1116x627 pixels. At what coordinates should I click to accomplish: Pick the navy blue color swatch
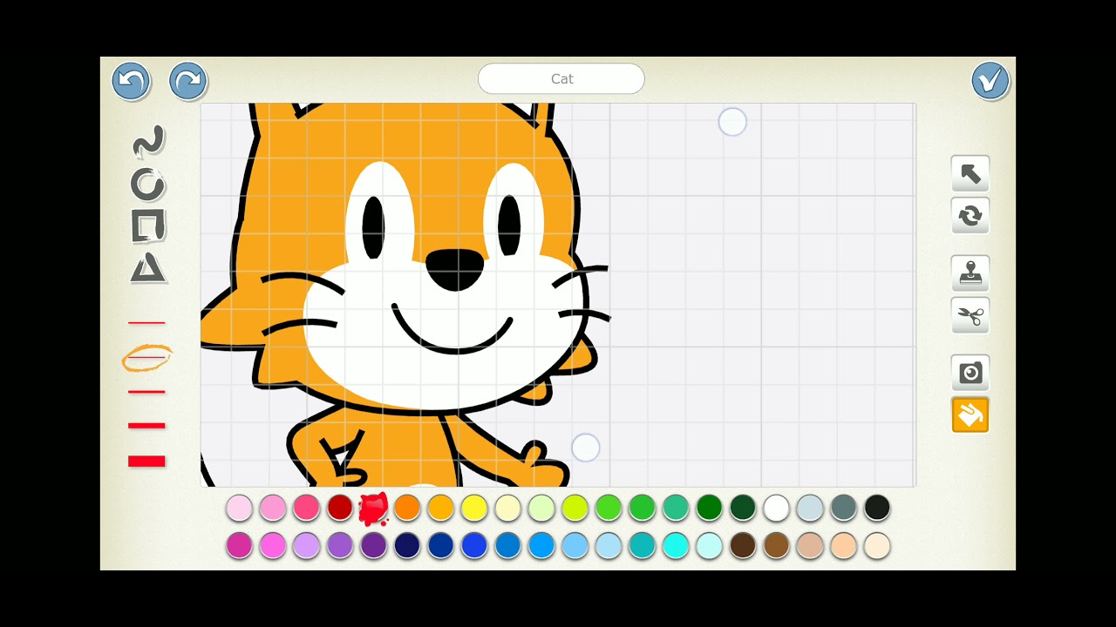click(407, 546)
